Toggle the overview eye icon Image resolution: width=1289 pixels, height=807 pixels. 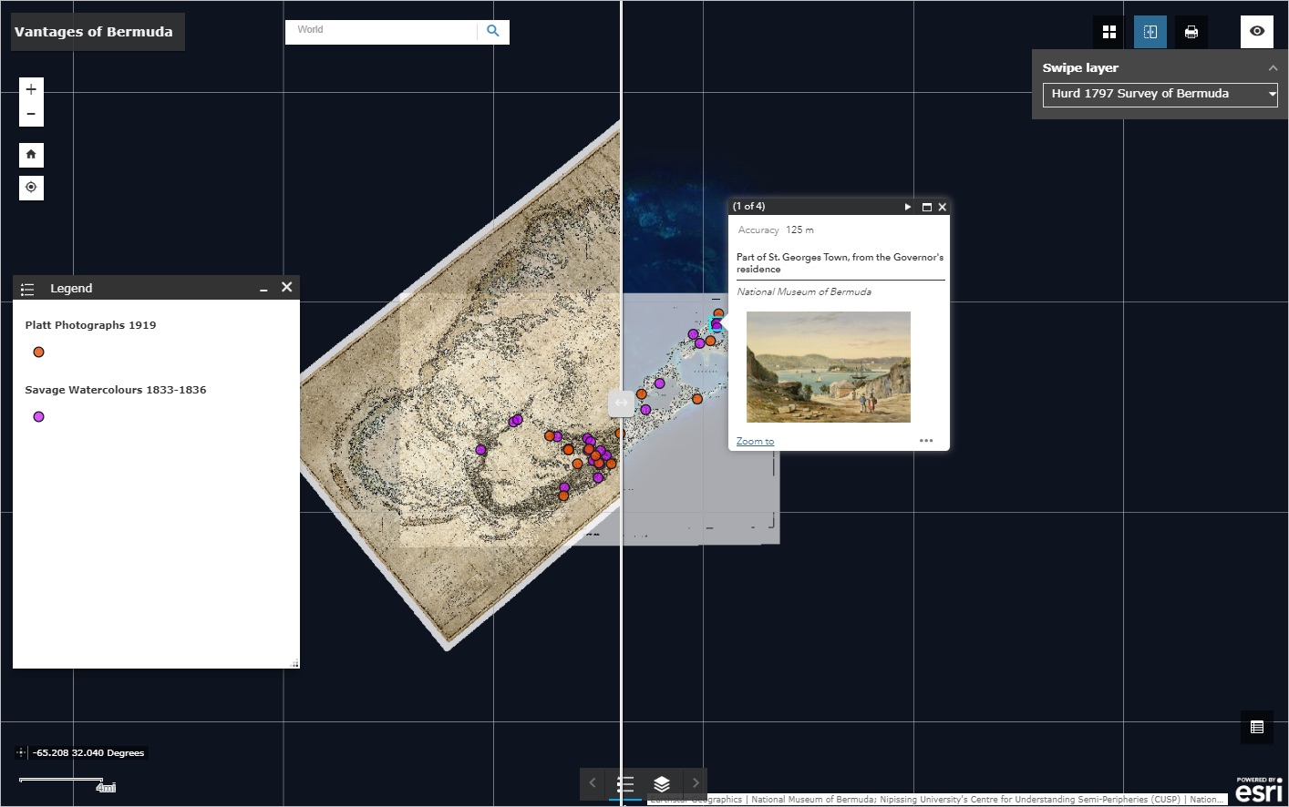(x=1256, y=31)
